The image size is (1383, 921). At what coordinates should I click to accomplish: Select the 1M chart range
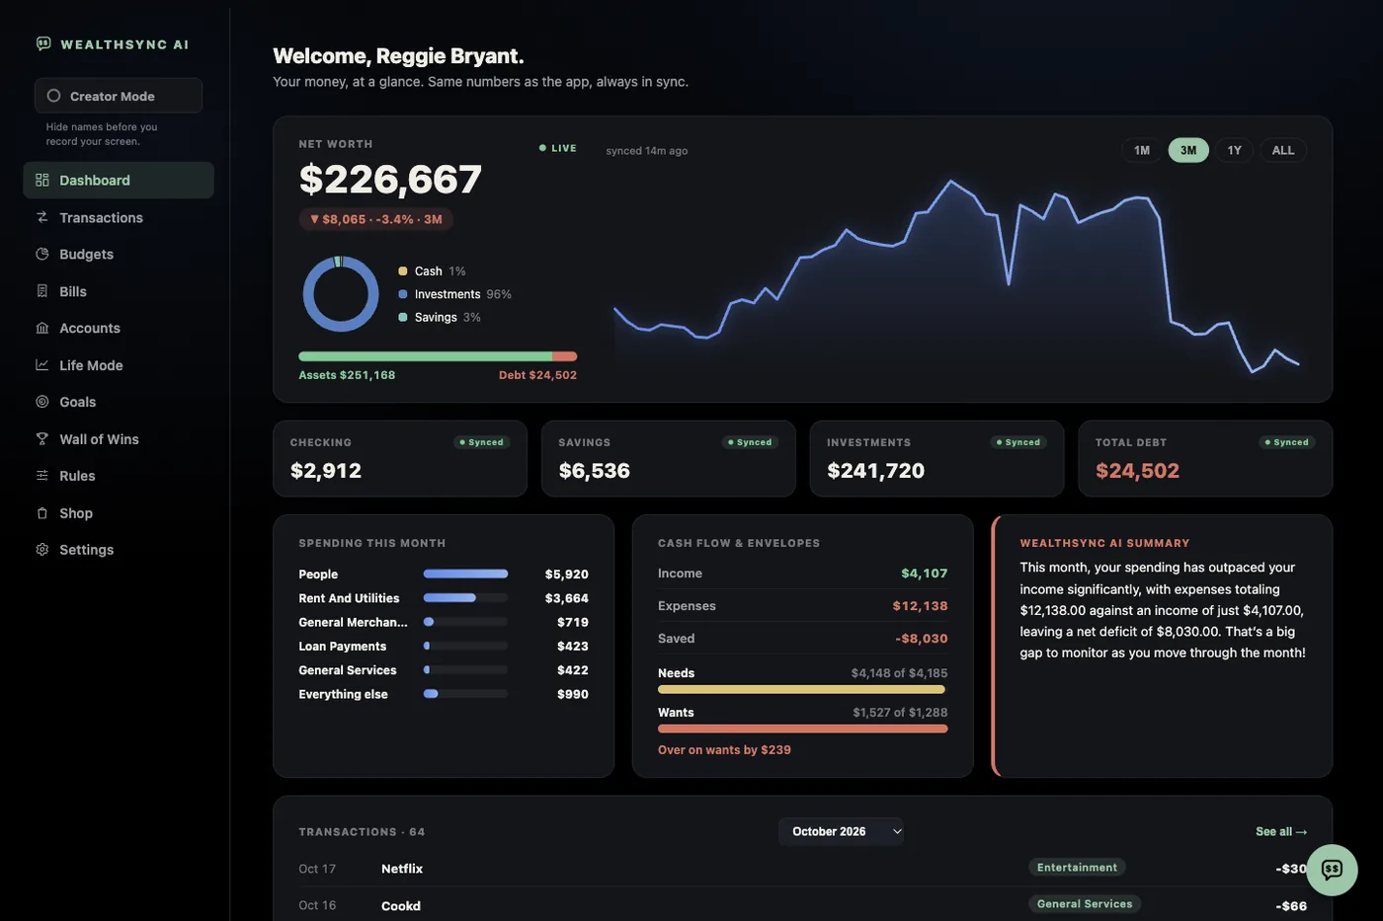[1142, 150]
